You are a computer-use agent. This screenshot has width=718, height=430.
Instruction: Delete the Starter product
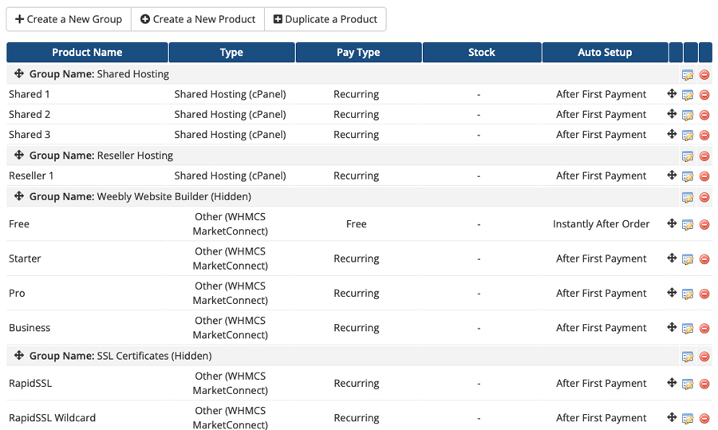pos(704,259)
